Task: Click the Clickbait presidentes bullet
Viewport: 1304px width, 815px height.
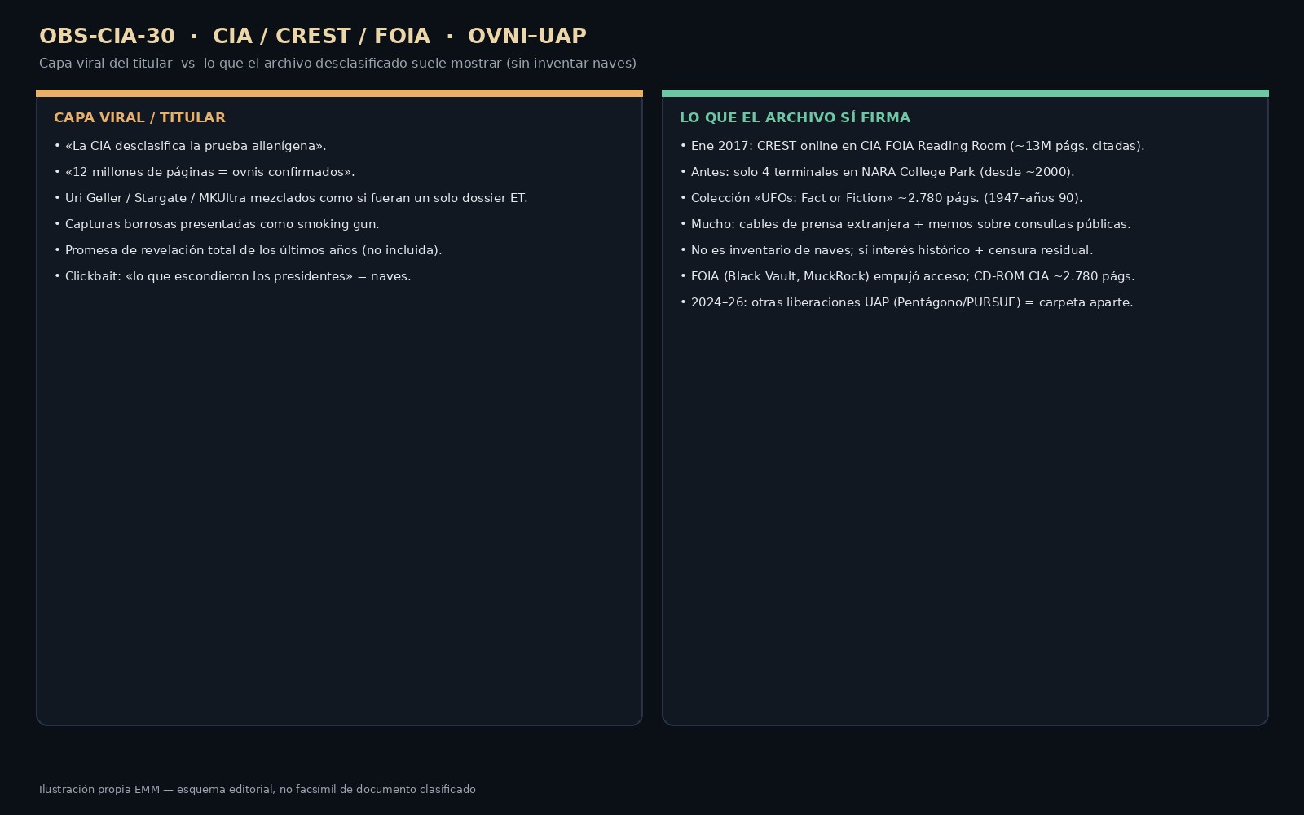Action: point(232,276)
